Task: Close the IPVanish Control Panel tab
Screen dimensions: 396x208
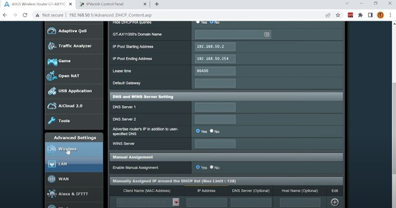Action: click(145, 4)
